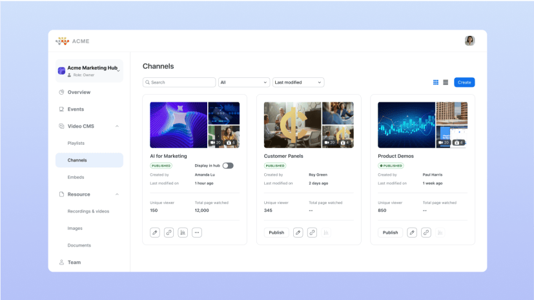534x300 pixels.
Task: Open Events in the sidebar
Action: [x=76, y=109]
